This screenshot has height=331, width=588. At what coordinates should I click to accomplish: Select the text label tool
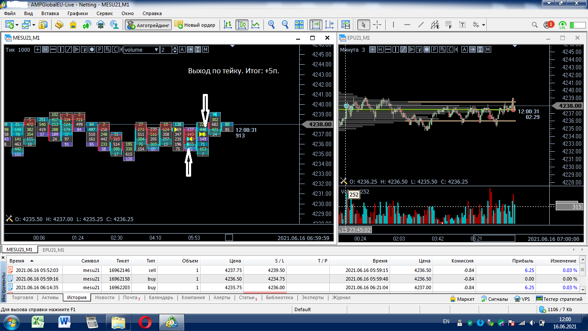coord(462,25)
